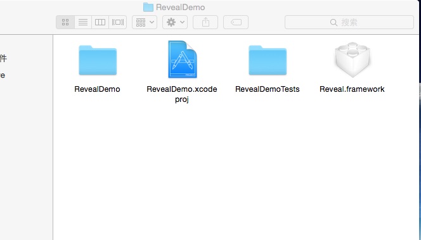Image resolution: width=421 pixels, height=240 pixels.
Task: Click the RevealDemoTests name label
Action: (268, 89)
